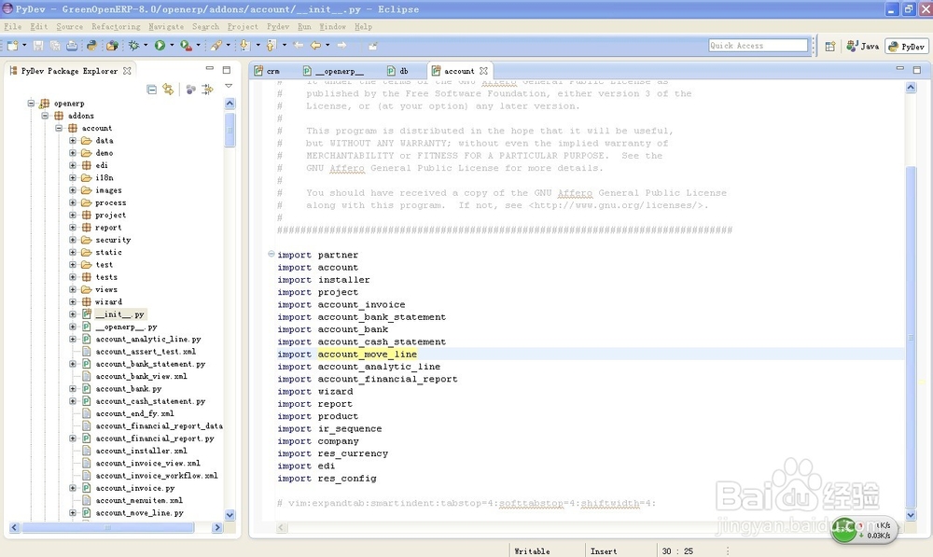Select __init__.py in the tree

click(119, 314)
